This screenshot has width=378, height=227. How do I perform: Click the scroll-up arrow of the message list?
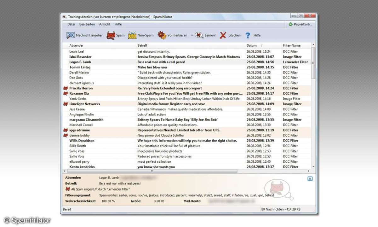313,45
